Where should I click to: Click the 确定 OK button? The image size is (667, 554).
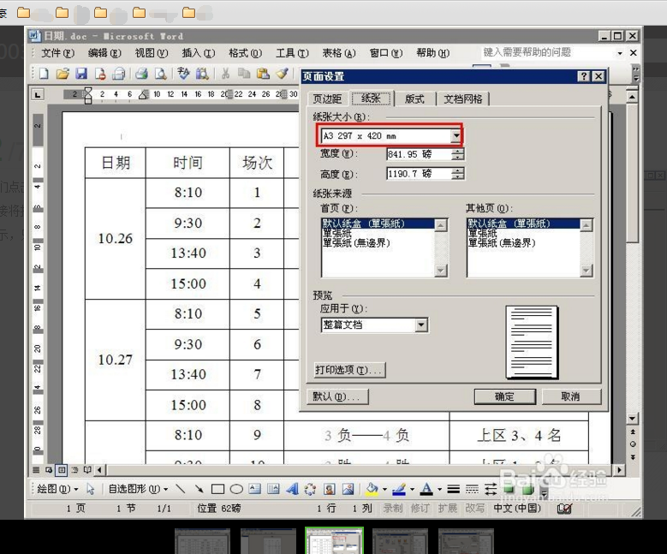504,396
